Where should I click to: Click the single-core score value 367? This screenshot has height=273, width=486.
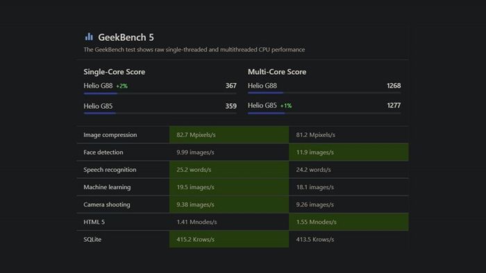231,86
